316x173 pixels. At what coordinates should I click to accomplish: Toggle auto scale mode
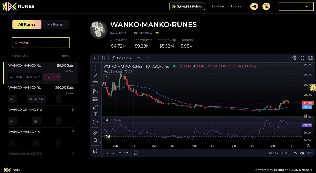click(309, 153)
